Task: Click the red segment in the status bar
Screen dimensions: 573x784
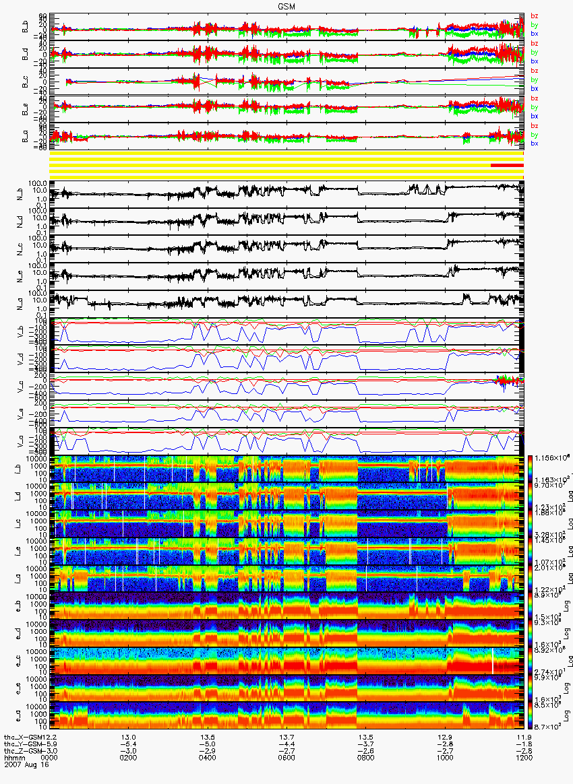Action: point(507,165)
